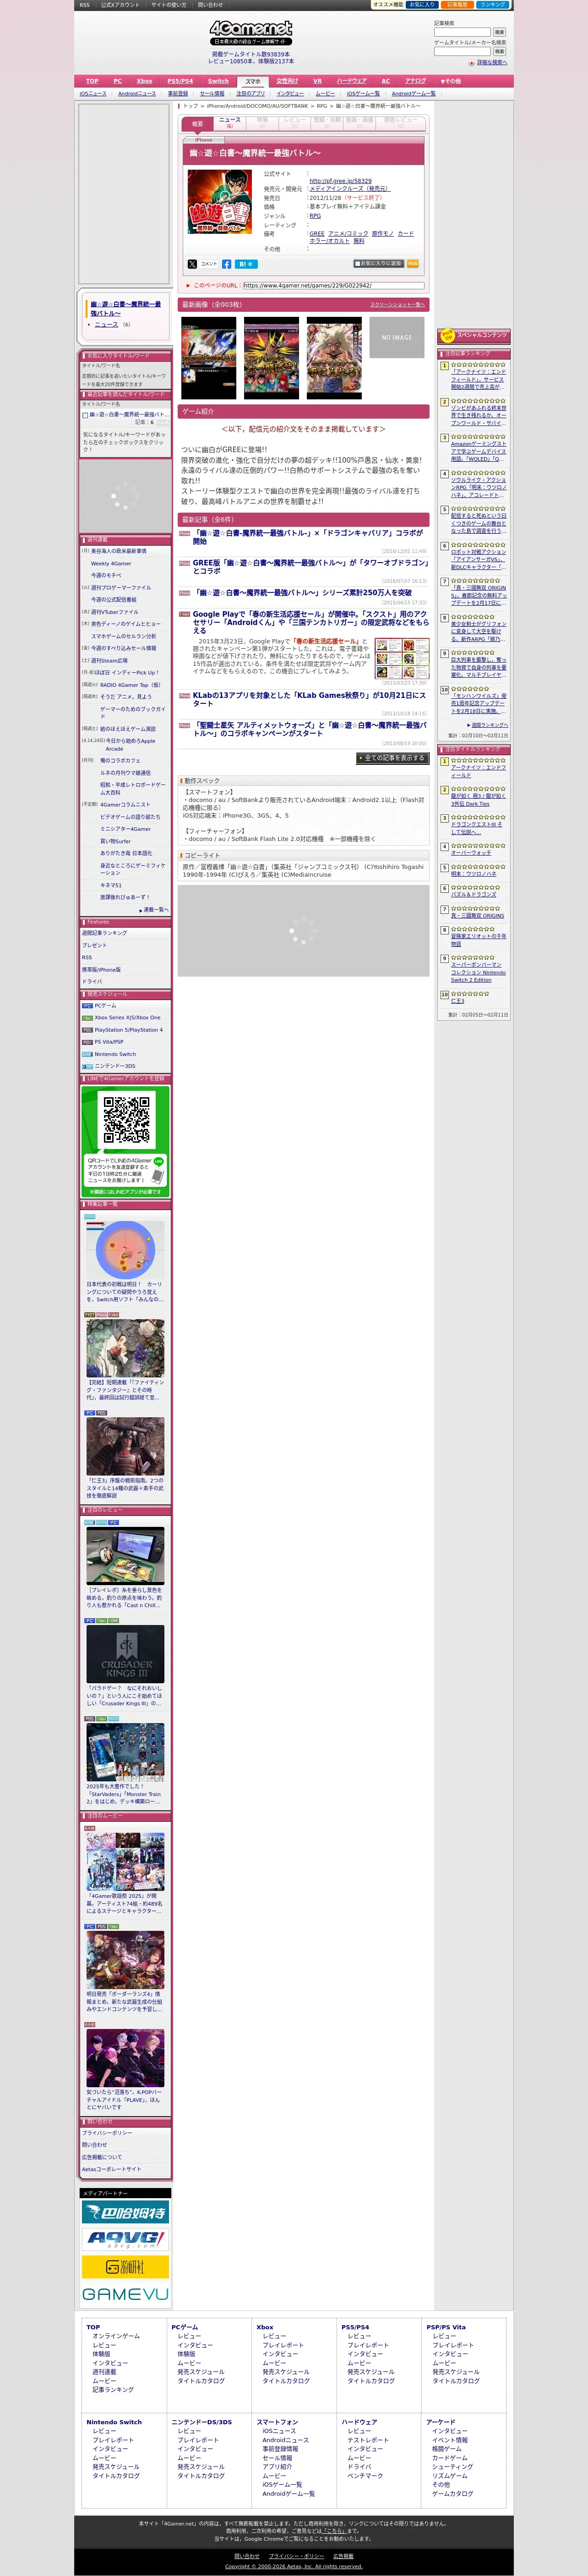
Task: Open the second game screenshot thumbnail
Action: [272, 358]
